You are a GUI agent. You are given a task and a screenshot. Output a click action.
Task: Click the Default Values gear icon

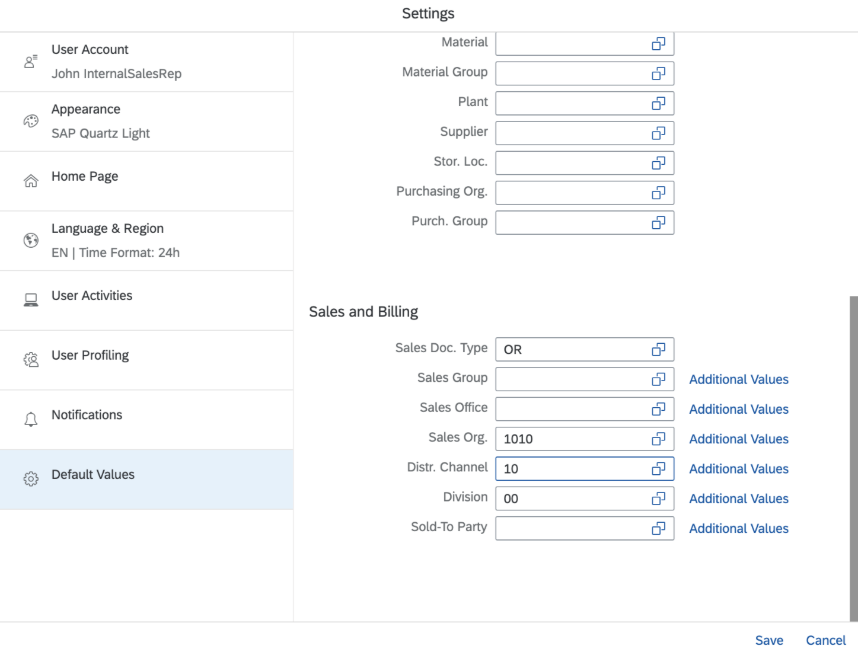pyautogui.click(x=31, y=479)
